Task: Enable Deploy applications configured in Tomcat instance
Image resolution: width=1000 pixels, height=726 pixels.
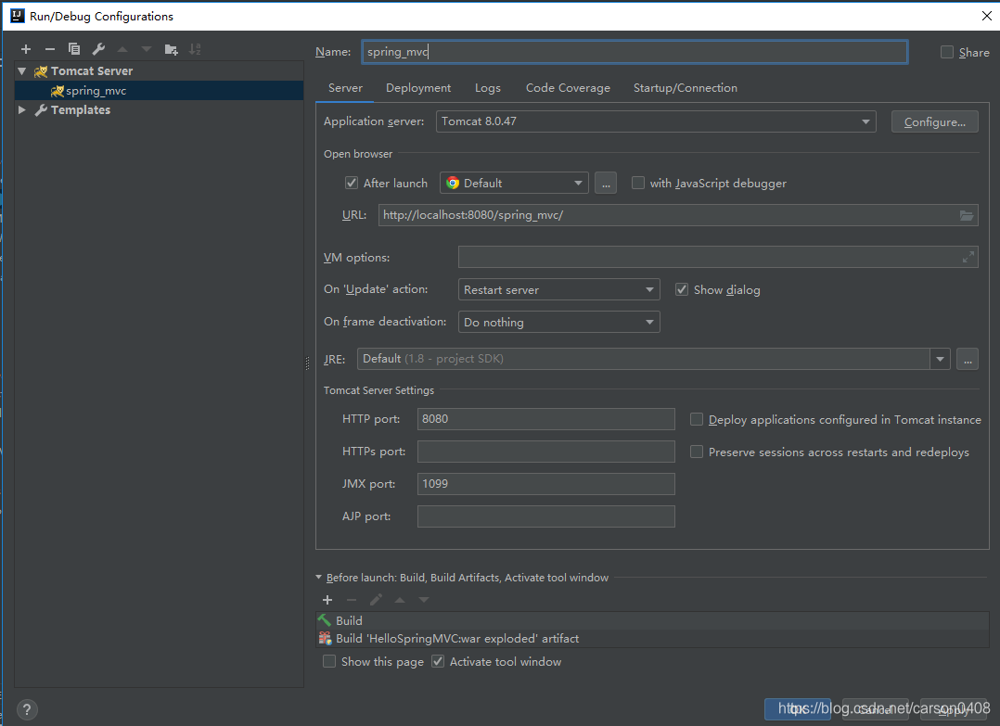Action: pos(697,419)
